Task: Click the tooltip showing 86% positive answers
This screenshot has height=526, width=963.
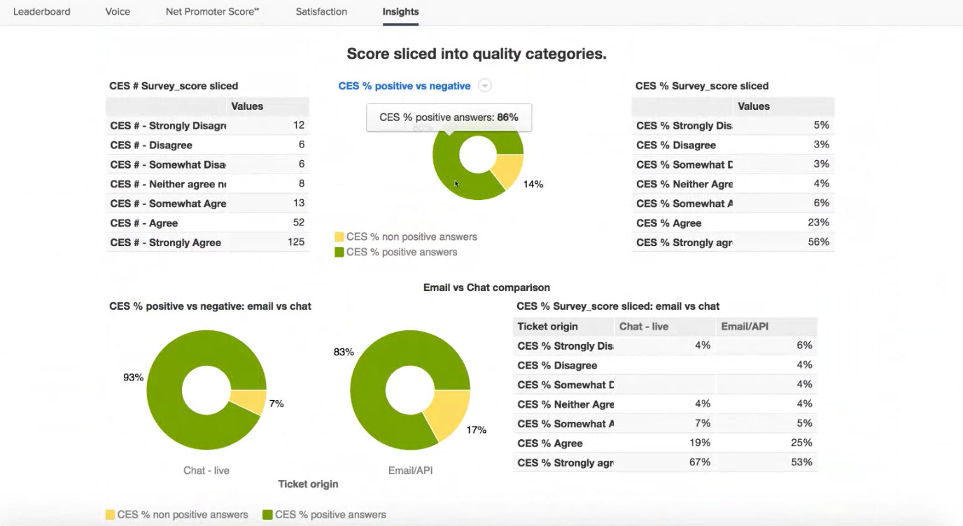Action: tap(449, 117)
